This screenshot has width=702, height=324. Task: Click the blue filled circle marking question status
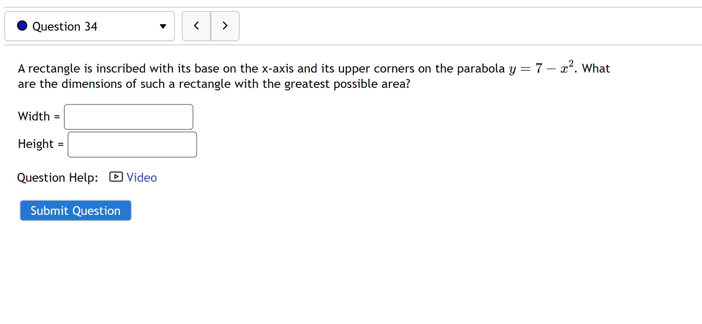(22, 26)
